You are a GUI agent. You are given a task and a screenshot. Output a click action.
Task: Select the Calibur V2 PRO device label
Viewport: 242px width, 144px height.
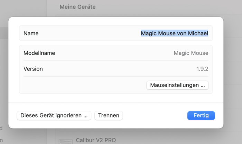(x=96, y=140)
